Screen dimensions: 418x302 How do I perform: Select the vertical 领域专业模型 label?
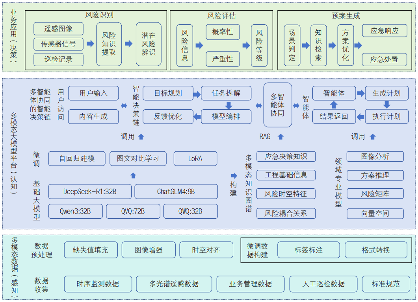pos(338,182)
